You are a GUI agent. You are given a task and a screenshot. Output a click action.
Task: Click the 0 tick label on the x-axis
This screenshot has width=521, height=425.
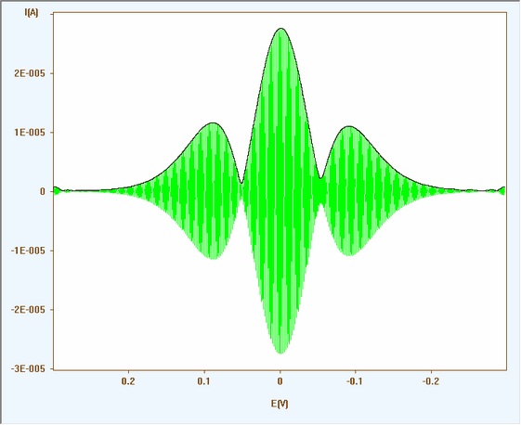280,381
